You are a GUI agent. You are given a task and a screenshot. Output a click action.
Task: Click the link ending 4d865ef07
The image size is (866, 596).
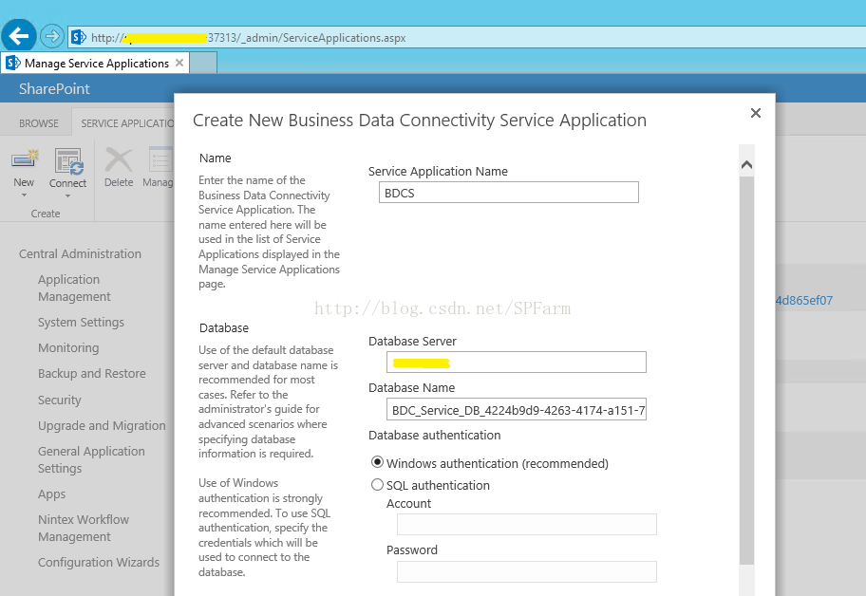803,300
